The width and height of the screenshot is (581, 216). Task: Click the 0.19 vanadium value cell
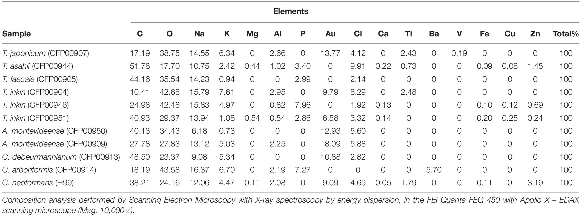[459, 53]
